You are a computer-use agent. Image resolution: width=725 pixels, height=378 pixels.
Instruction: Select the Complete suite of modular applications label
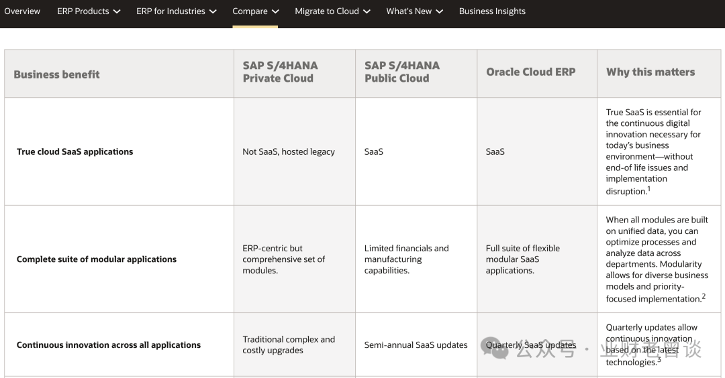pos(96,259)
